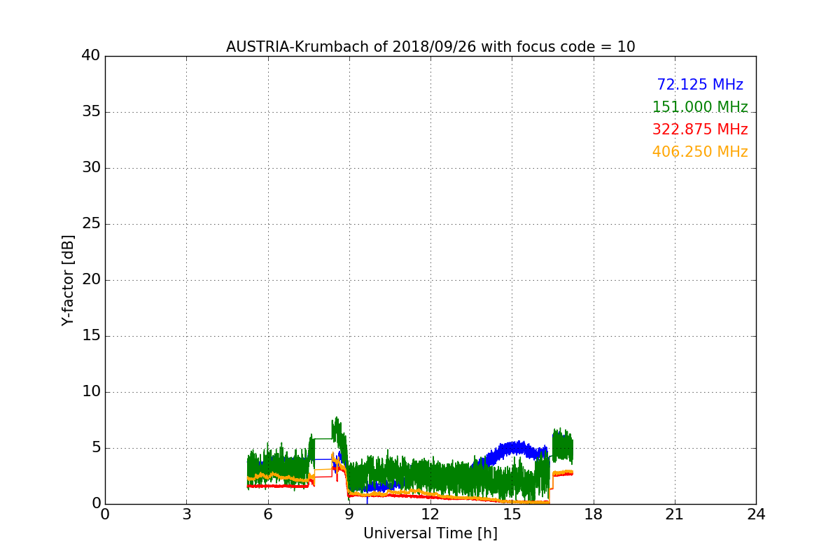Select the 322.875 MHz legend label
840x560 pixels.
click(700, 129)
